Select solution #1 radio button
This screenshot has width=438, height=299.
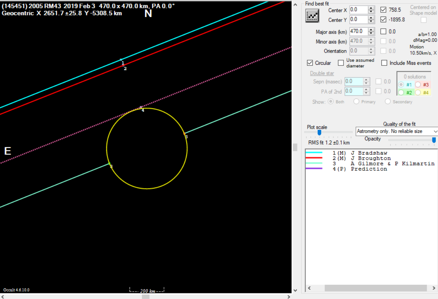(401, 85)
